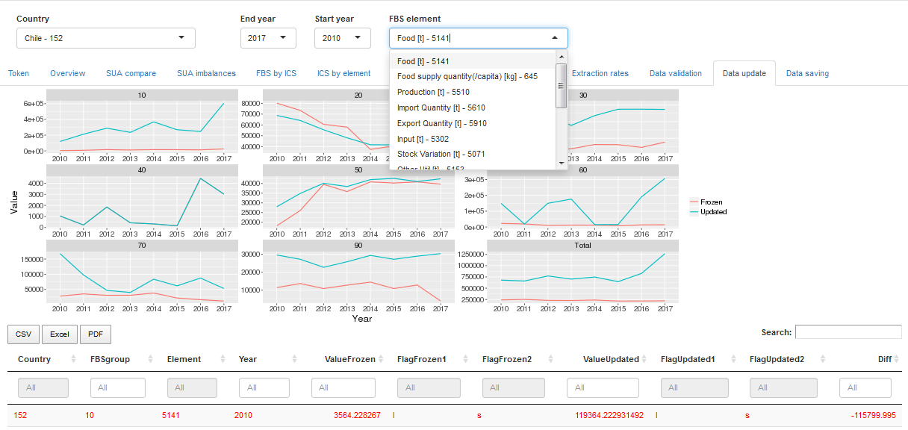Switch to the SUA compare tab
Screen dimensions: 908x430
click(131, 73)
